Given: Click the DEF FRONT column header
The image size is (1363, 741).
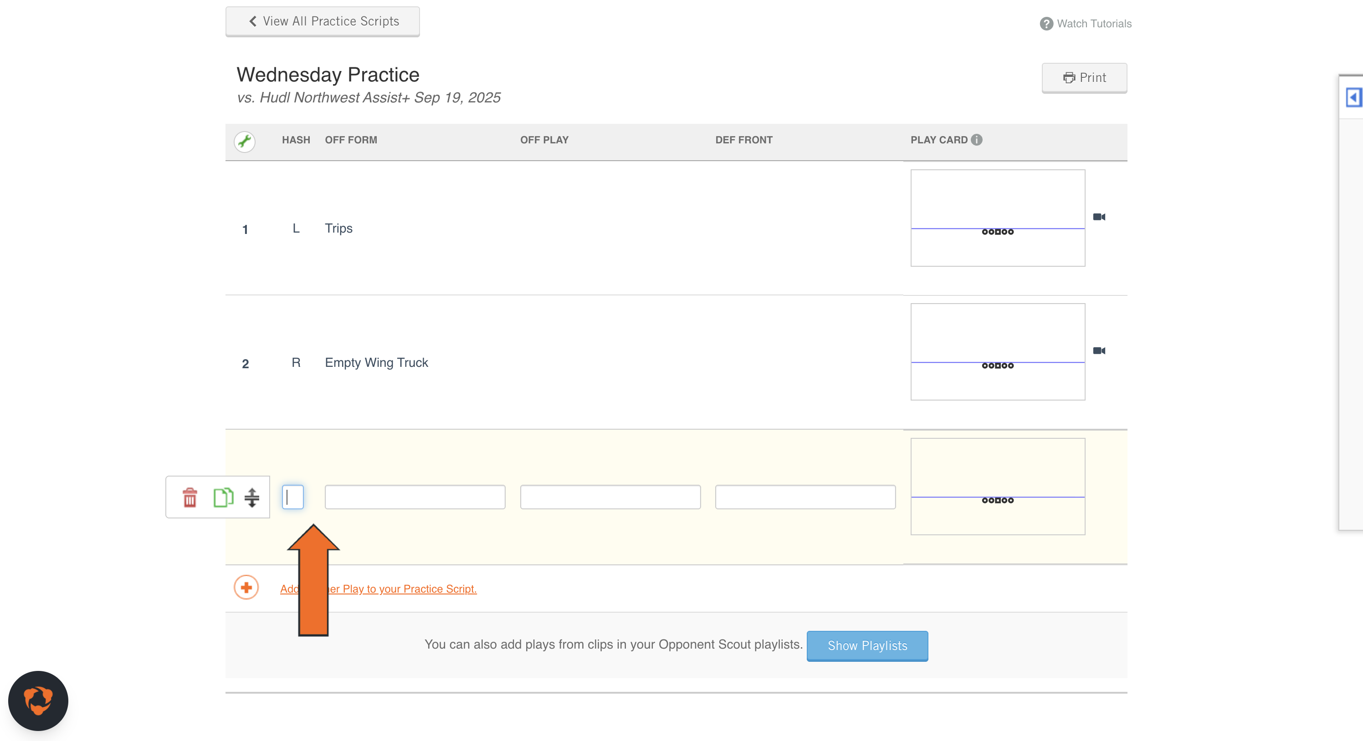Looking at the screenshot, I should coord(743,140).
